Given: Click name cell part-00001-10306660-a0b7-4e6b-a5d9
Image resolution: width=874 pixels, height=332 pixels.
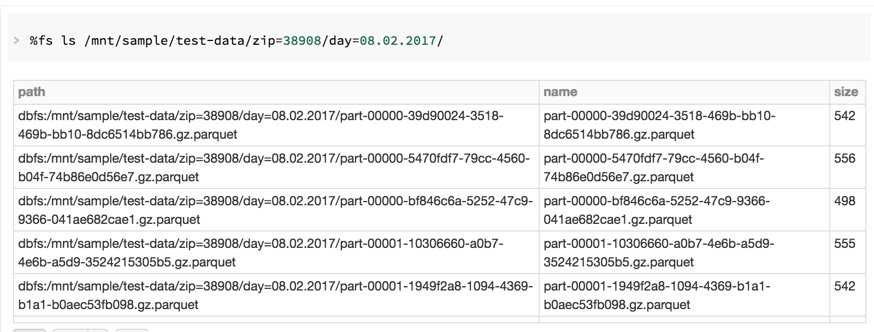Looking at the screenshot, I should tap(659, 253).
